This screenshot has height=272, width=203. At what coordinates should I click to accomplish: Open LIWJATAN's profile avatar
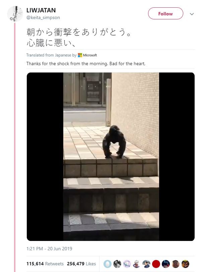pos(15,14)
